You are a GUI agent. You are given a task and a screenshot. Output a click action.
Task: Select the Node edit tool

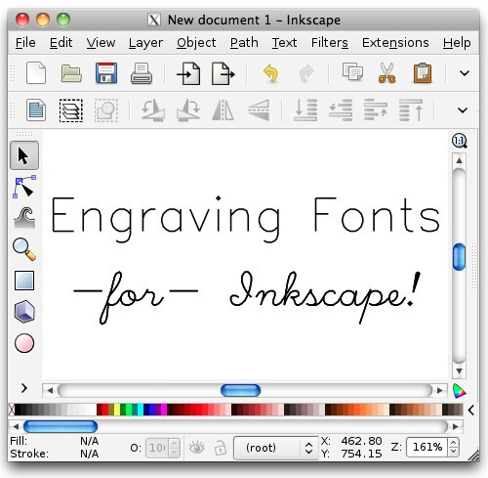click(24, 187)
